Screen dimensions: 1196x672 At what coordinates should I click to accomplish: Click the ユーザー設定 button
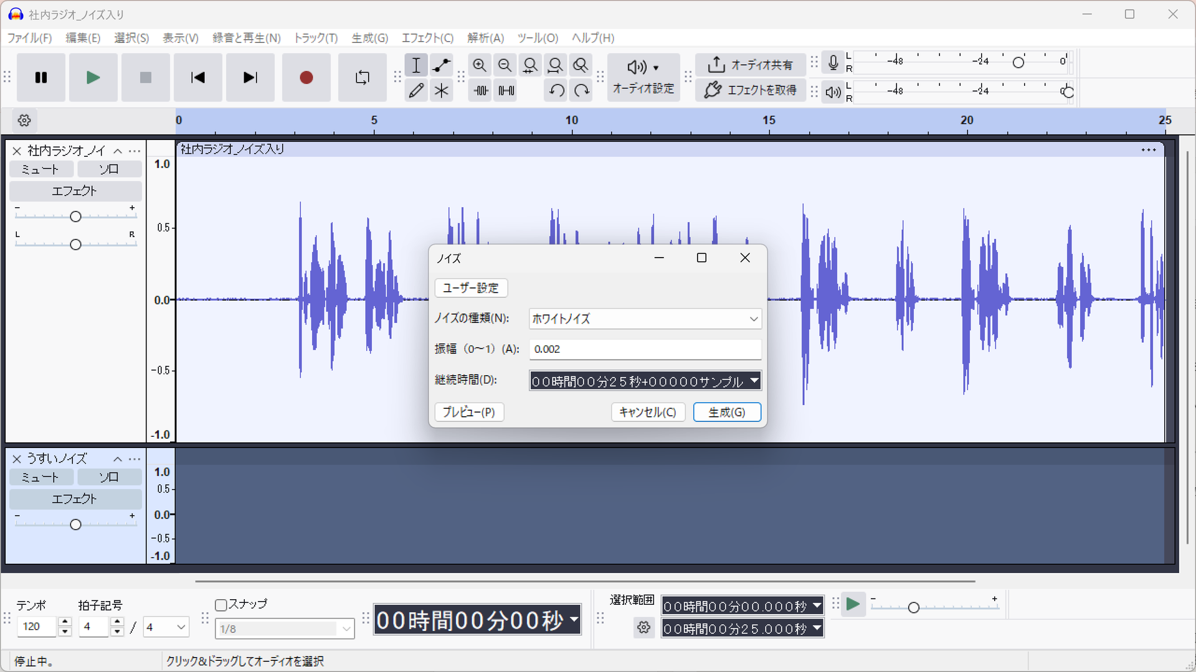coord(471,288)
